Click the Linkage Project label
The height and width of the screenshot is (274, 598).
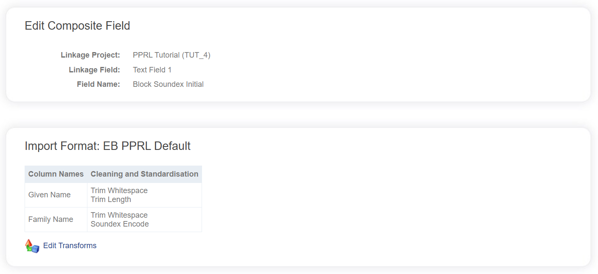tap(90, 55)
